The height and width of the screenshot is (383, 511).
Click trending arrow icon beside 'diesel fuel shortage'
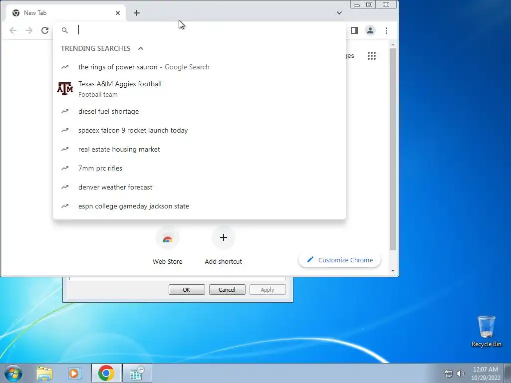65,111
